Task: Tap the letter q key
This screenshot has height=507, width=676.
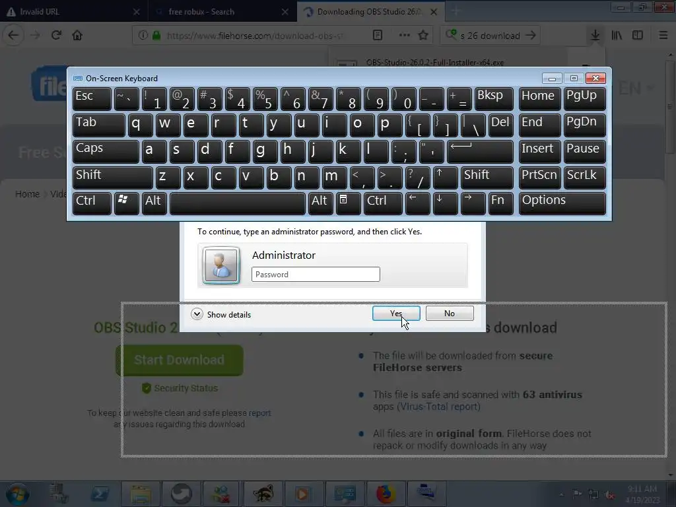Action: click(140, 125)
